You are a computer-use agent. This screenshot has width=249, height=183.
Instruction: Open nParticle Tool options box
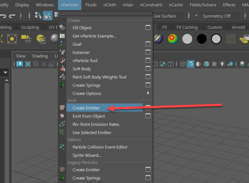point(148,60)
